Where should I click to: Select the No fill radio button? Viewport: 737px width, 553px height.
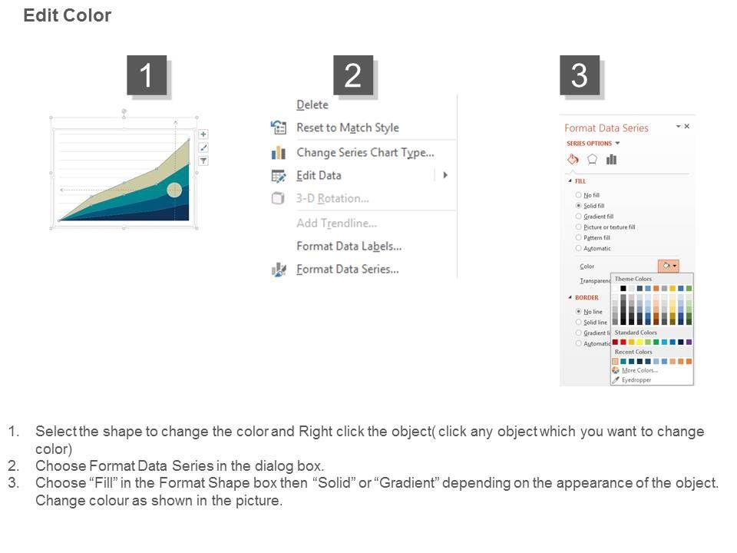[x=579, y=195]
